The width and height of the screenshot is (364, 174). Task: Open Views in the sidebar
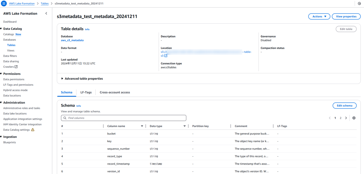tap(11, 51)
